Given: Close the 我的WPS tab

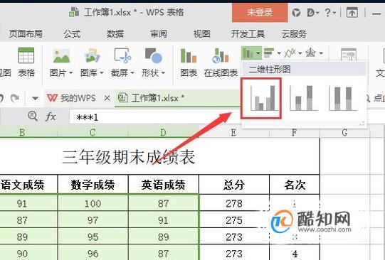Looking at the screenshot, I should [107, 98].
